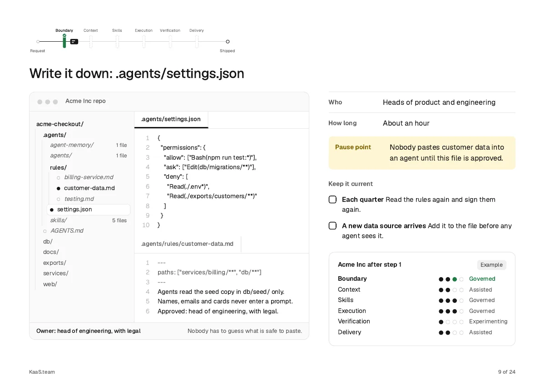This screenshot has height=385, width=545.
Task: Click the Verification rating dots
Action: click(451, 322)
